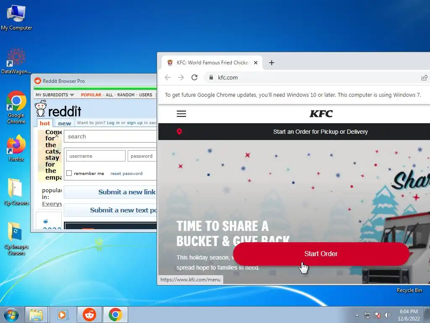Select KFC World Famous Fried Chicken tab
The height and width of the screenshot is (323, 430).
click(x=212, y=63)
